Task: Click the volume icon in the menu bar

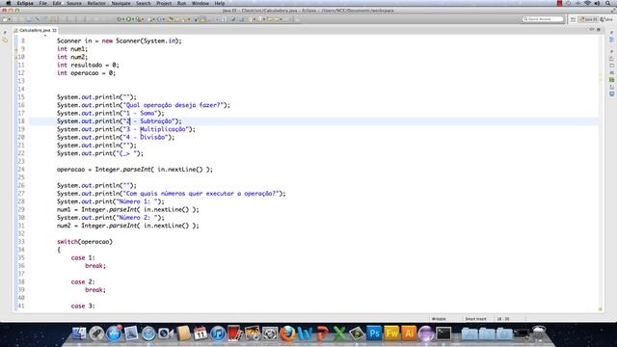Action: [597, 3]
